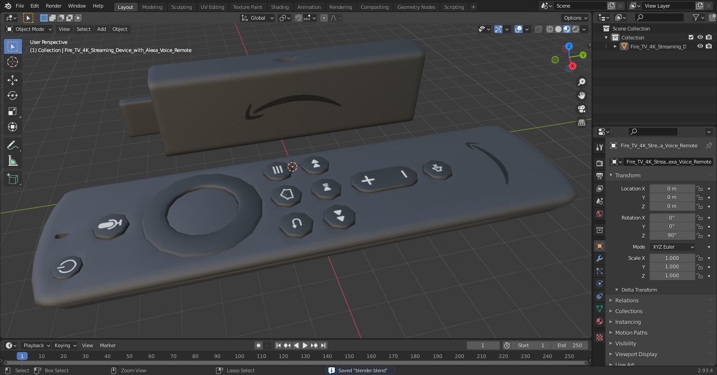Switch to solid viewport shading
Image resolution: width=717 pixels, height=375 pixels.
coord(558,29)
